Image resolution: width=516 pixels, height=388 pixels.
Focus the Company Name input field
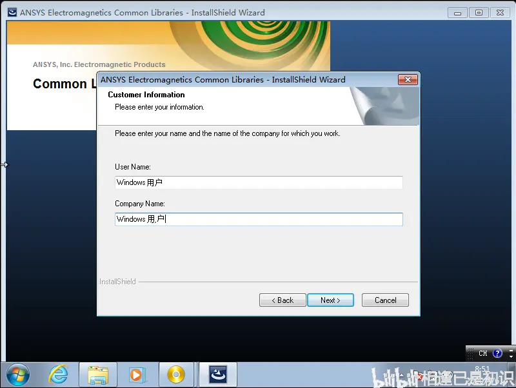[259, 219]
